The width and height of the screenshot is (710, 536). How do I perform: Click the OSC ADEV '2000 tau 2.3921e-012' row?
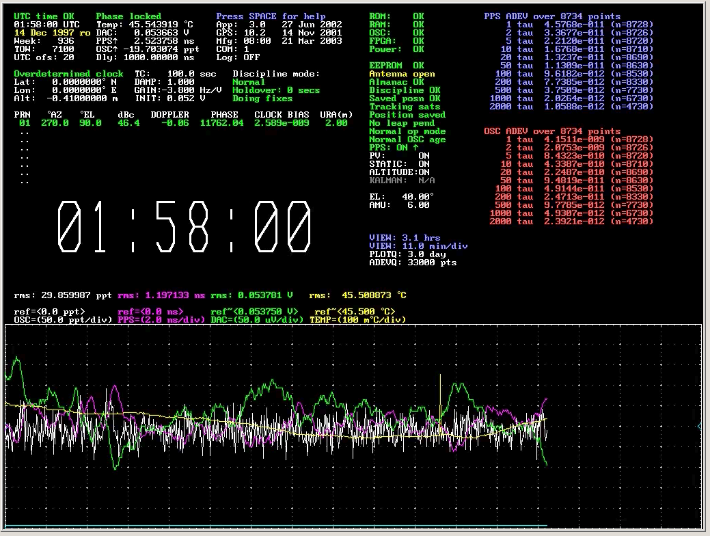pos(571,222)
